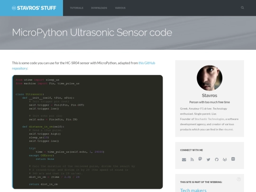This screenshot has width=256, height=192.
Task: Open the Tutorials menu
Action: [x=77, y=8]
